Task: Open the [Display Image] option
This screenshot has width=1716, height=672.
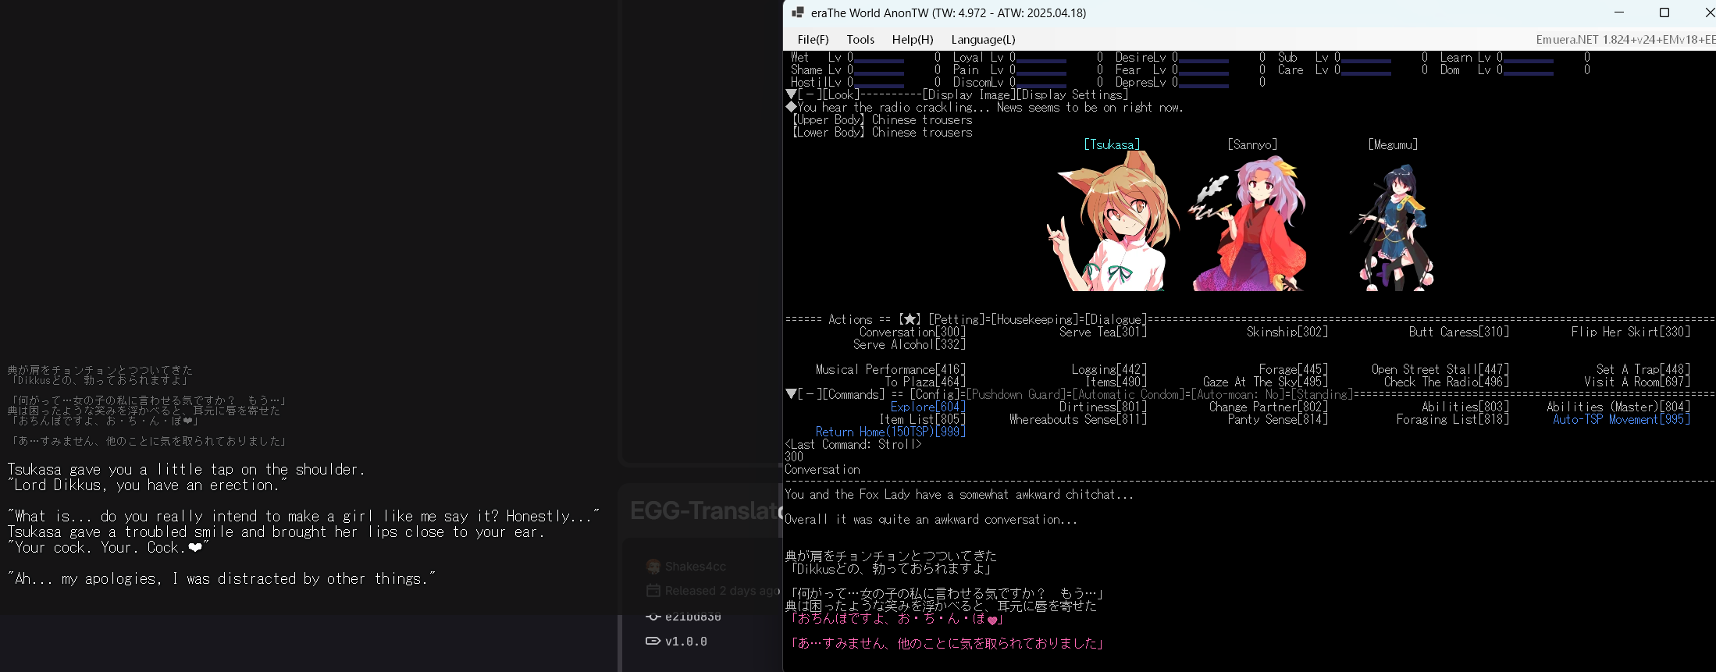Action: click(969, 95)
